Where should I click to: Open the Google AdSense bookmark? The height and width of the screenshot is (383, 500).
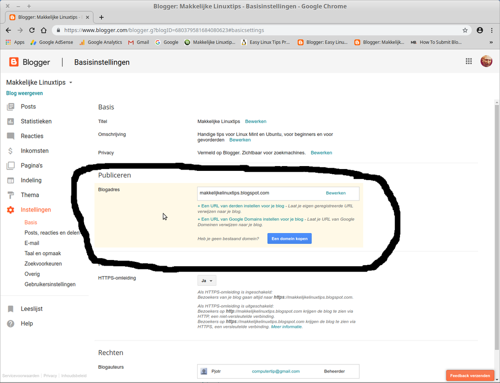click(x=52, y=42)
